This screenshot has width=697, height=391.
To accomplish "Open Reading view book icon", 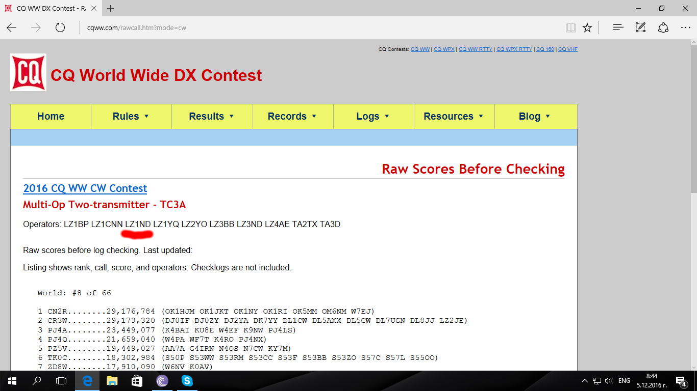I will pyautogui.click(x=571, y=28).
